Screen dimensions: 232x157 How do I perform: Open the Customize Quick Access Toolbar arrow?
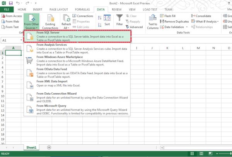point(36,3)
